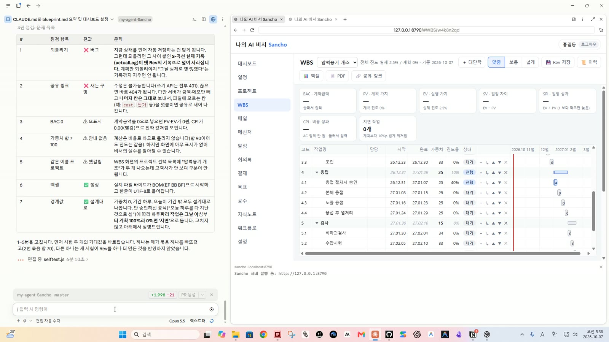Click the 로그아웃 button

point(588,44)
